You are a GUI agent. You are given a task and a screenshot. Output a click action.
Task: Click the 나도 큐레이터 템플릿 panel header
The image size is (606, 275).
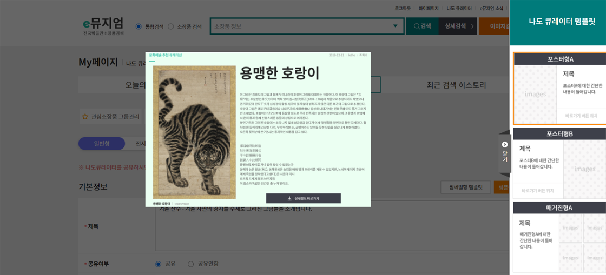[558, 22]
